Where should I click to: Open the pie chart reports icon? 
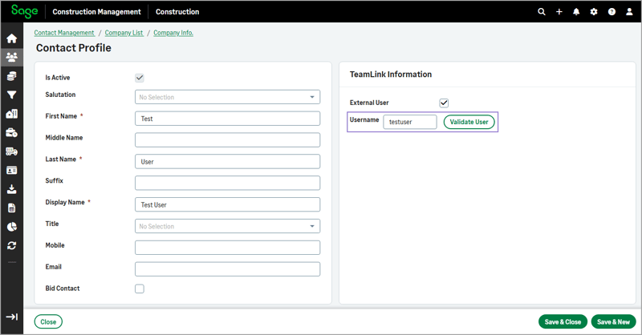[x=11, y=227]
